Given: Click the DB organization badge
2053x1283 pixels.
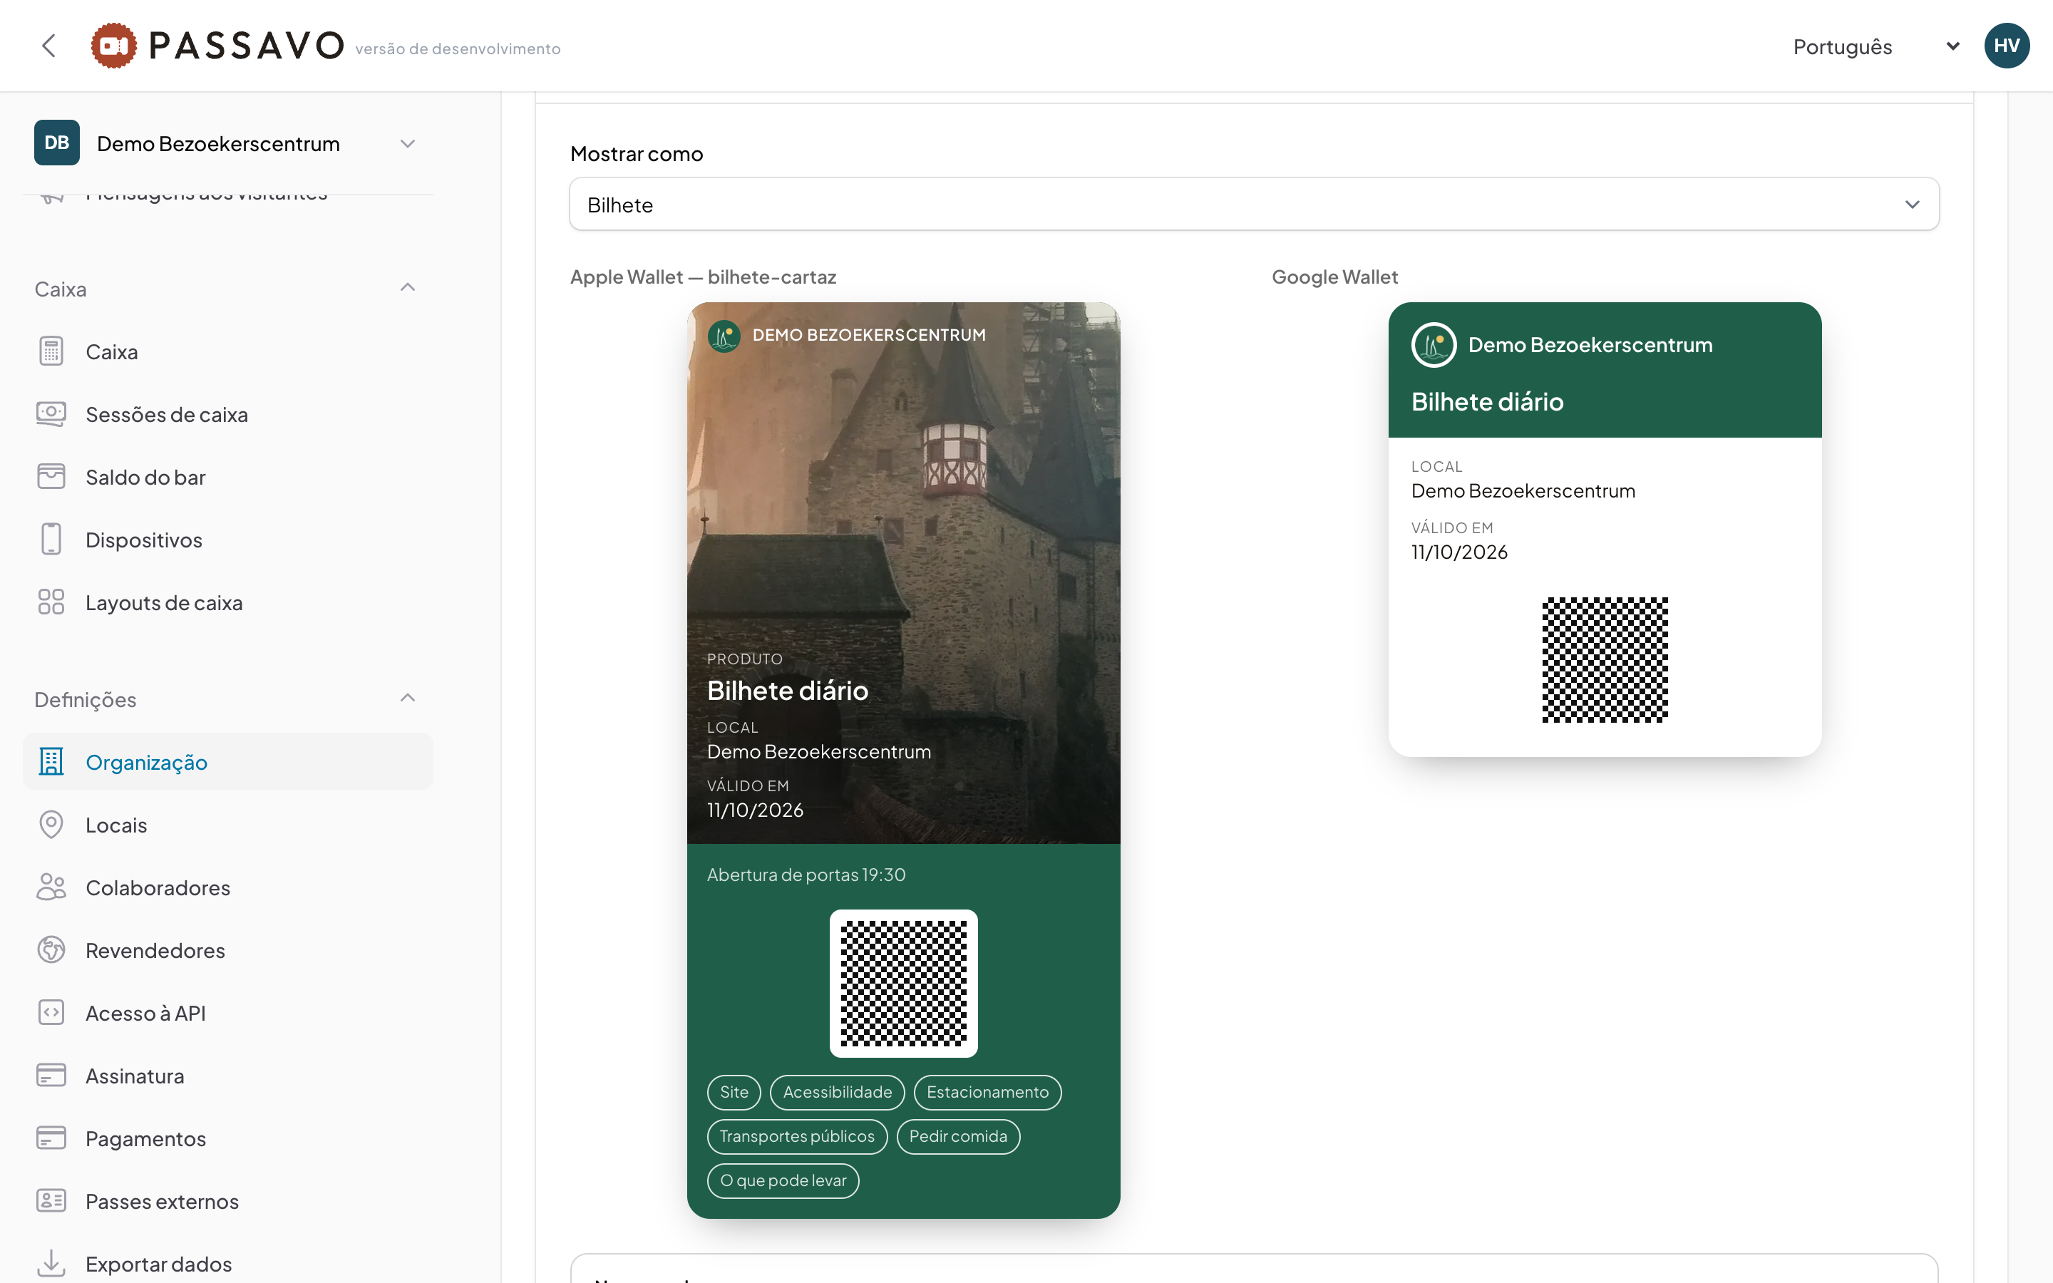Looking at the screenshot, I should pos(57,143).
